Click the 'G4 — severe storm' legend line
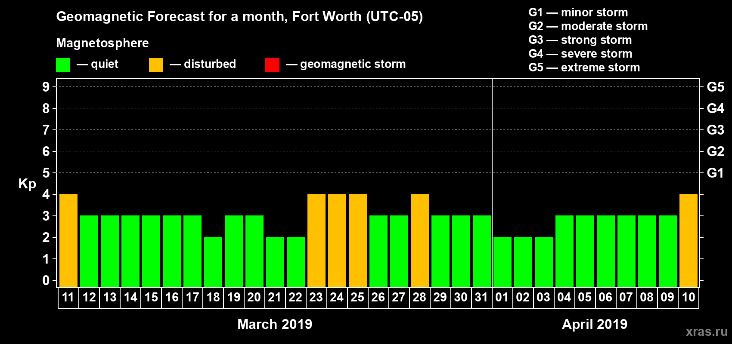This screenshot has height=344, width=732. pyautogui.click(x=580, y=54)
